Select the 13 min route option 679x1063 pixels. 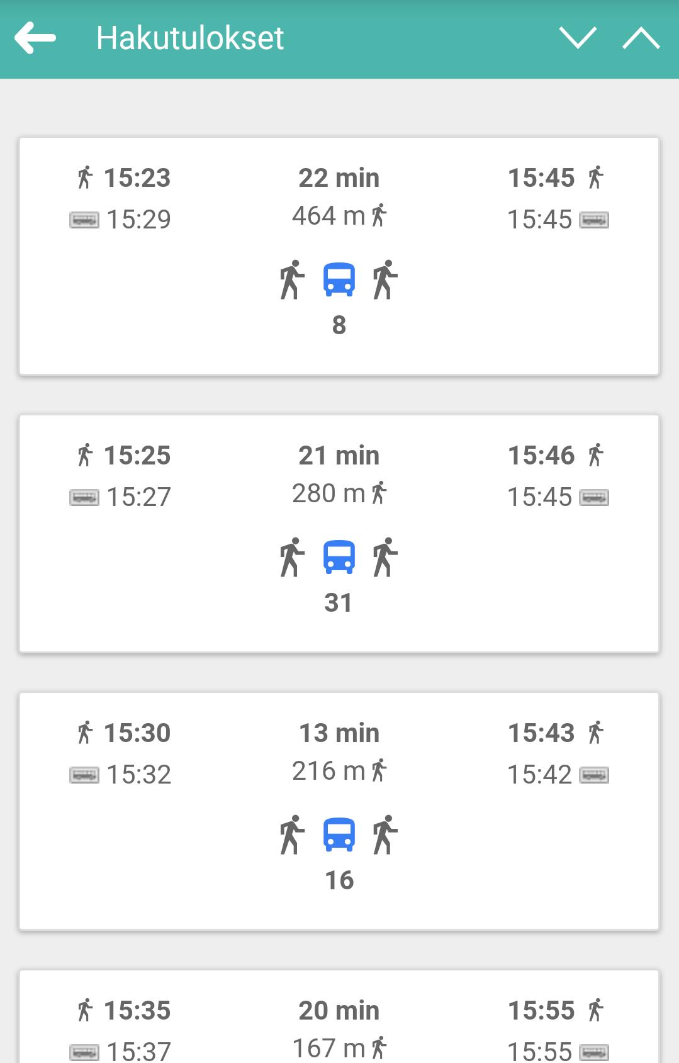339,811
